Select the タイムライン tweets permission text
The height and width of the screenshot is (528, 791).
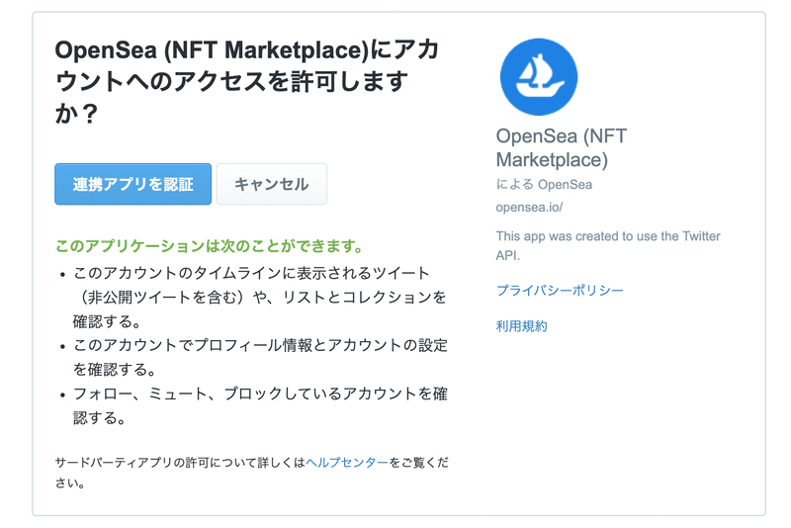(x=260, y=297)
